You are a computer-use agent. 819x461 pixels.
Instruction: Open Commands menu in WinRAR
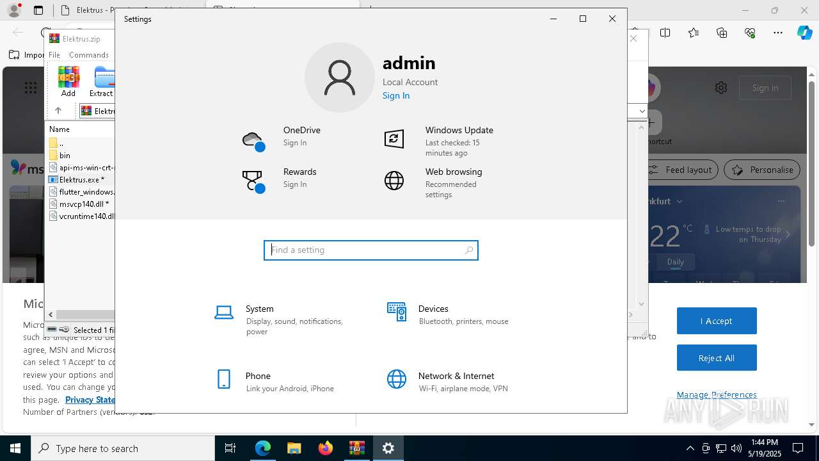click(89, 55)
